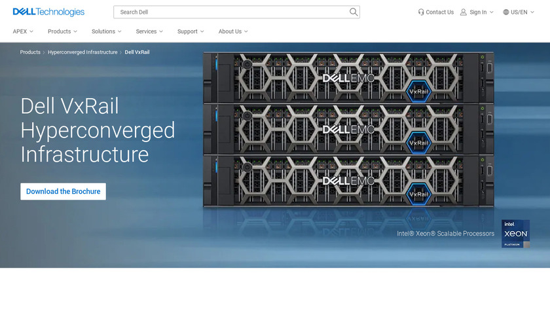Open the Services menu
The image size is (550, 309).
pos(149,31)
